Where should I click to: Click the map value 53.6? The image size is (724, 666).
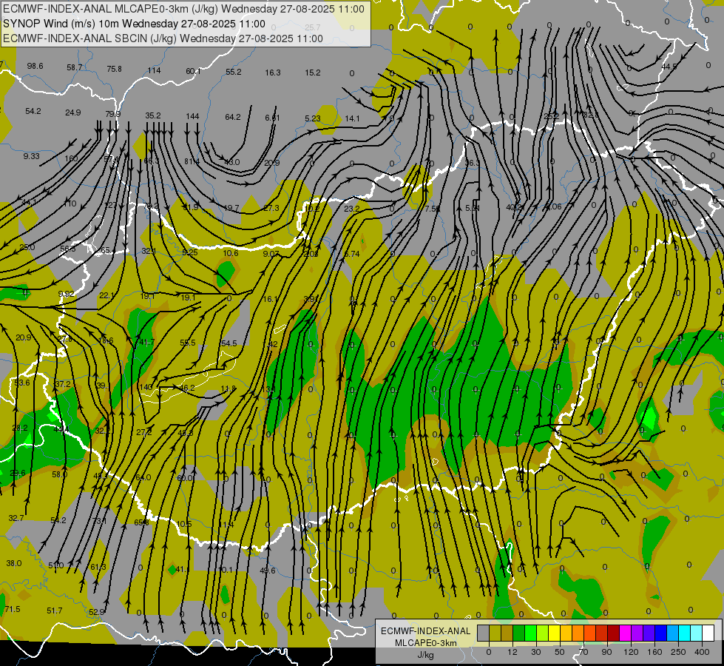[21, 383]
